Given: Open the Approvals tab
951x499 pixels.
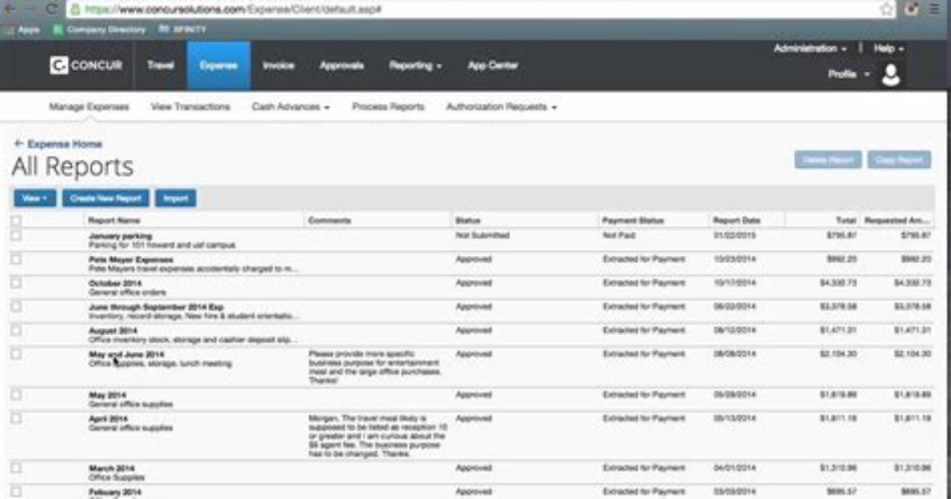Looking at the screenshot, I should (341, 65).
